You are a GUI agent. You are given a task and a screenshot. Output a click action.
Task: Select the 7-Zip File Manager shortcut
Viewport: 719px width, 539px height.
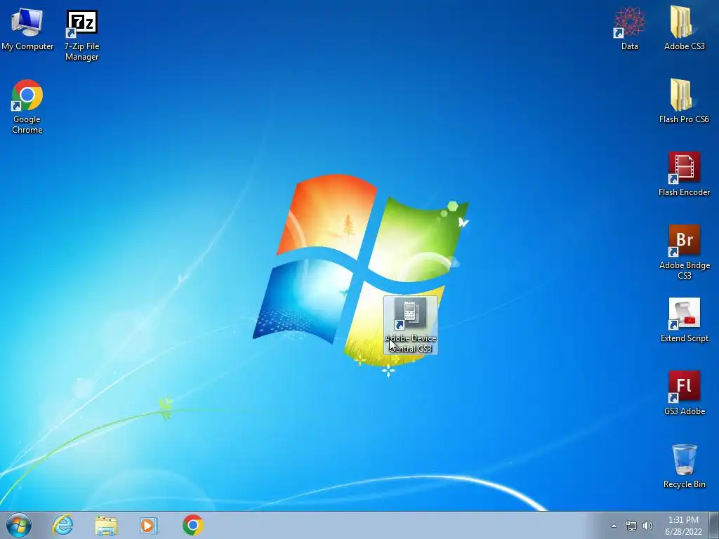81,35
